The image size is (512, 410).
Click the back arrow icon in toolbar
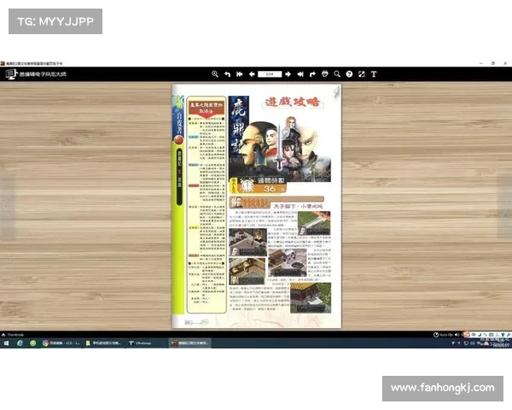click(227, 74)
